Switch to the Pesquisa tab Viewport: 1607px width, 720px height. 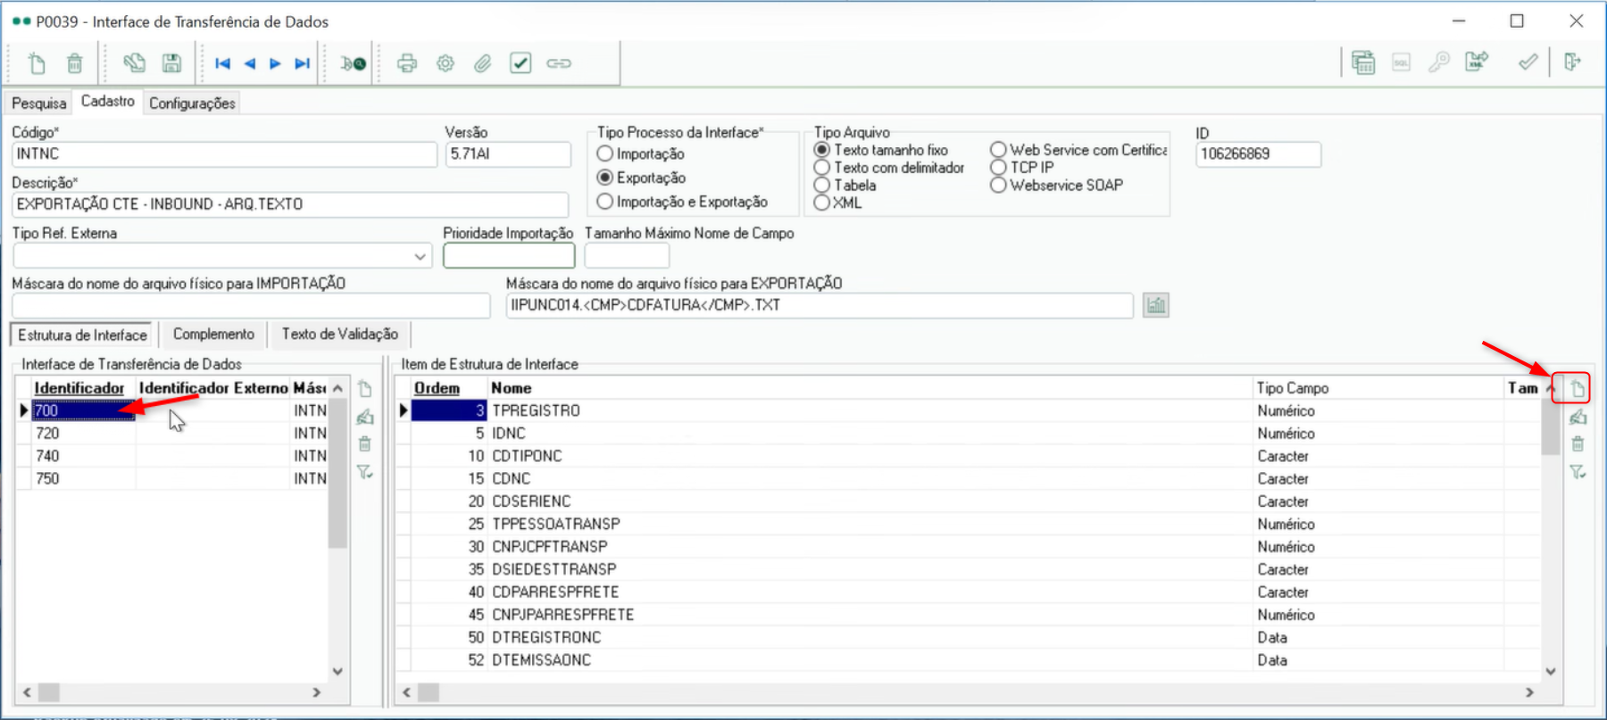(39, 103)
